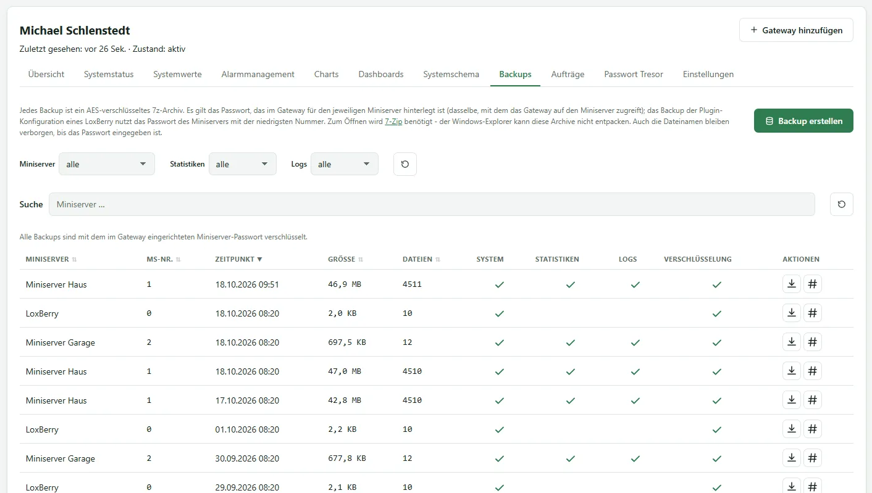Viewport: 872px width, 493px height.
Task: Download the LoxBerry backup from 18.10.2026 08:20
Action: pos(792,313)
